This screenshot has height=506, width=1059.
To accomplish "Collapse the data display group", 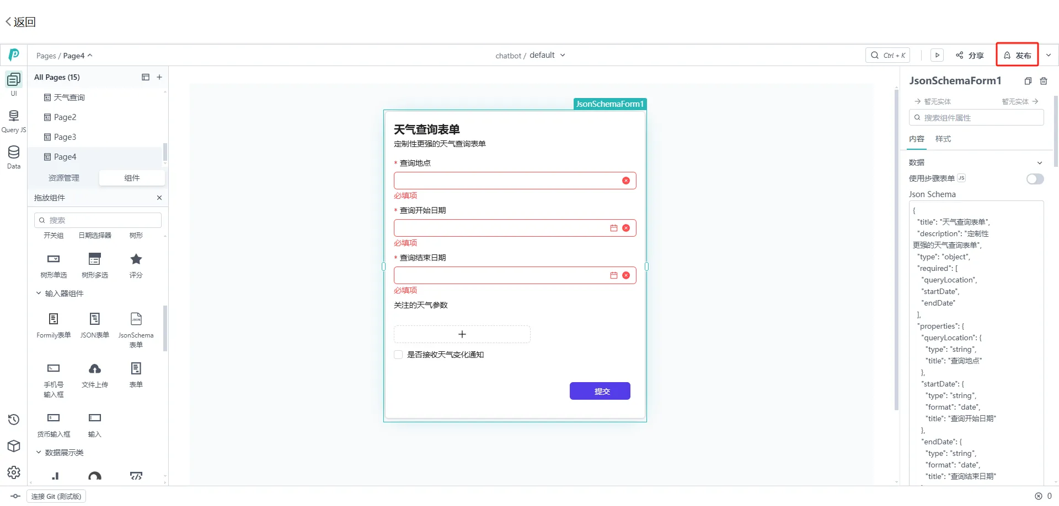I will pyautogui.click(x=39, y=453).
